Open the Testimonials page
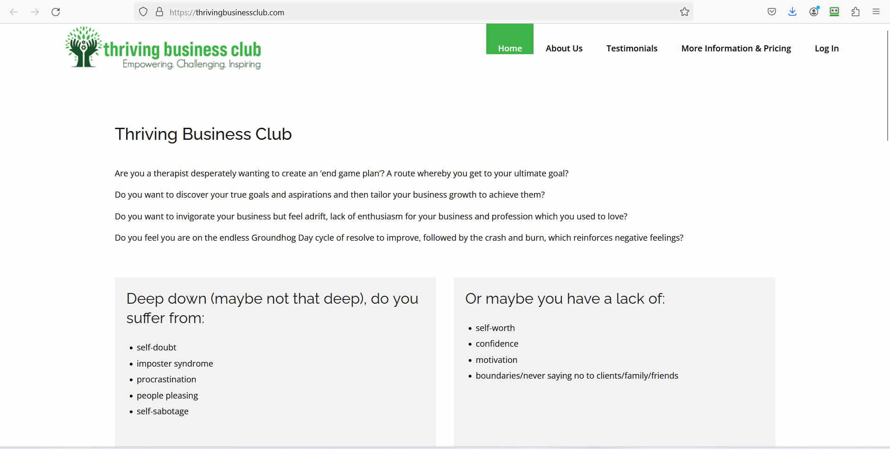 pos(632,48)
